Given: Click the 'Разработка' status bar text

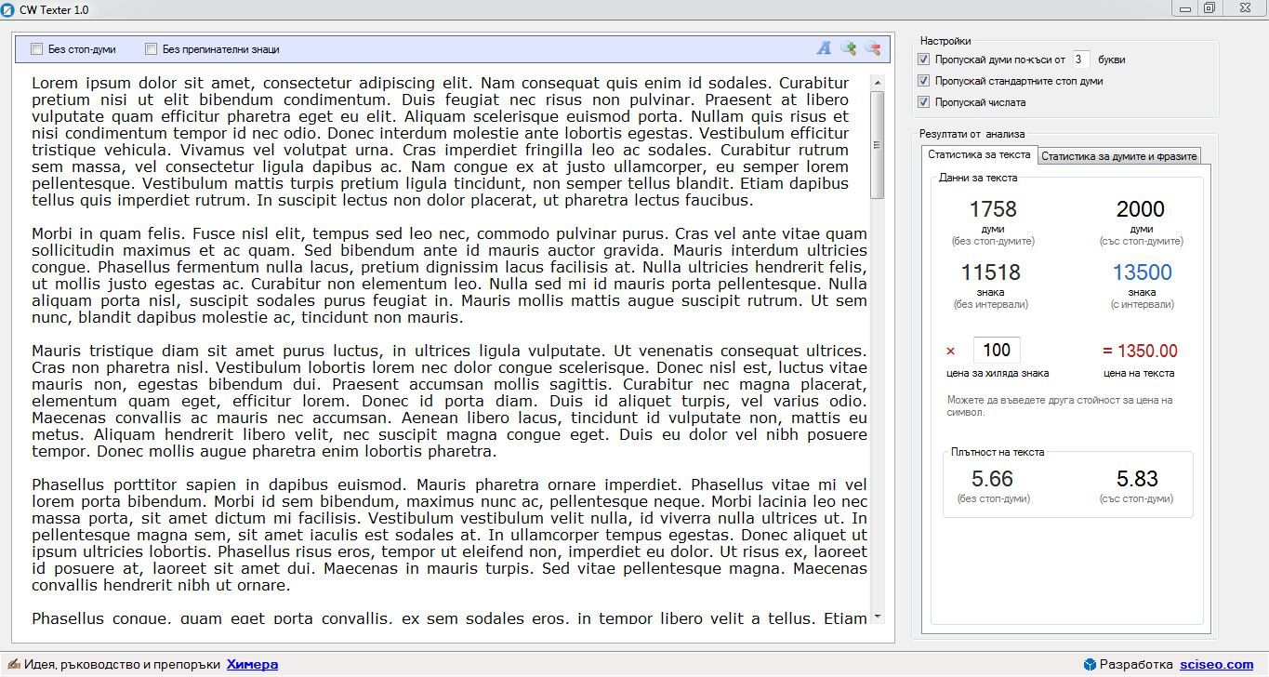Looking at the screenshot, I should pos(1136,664).
